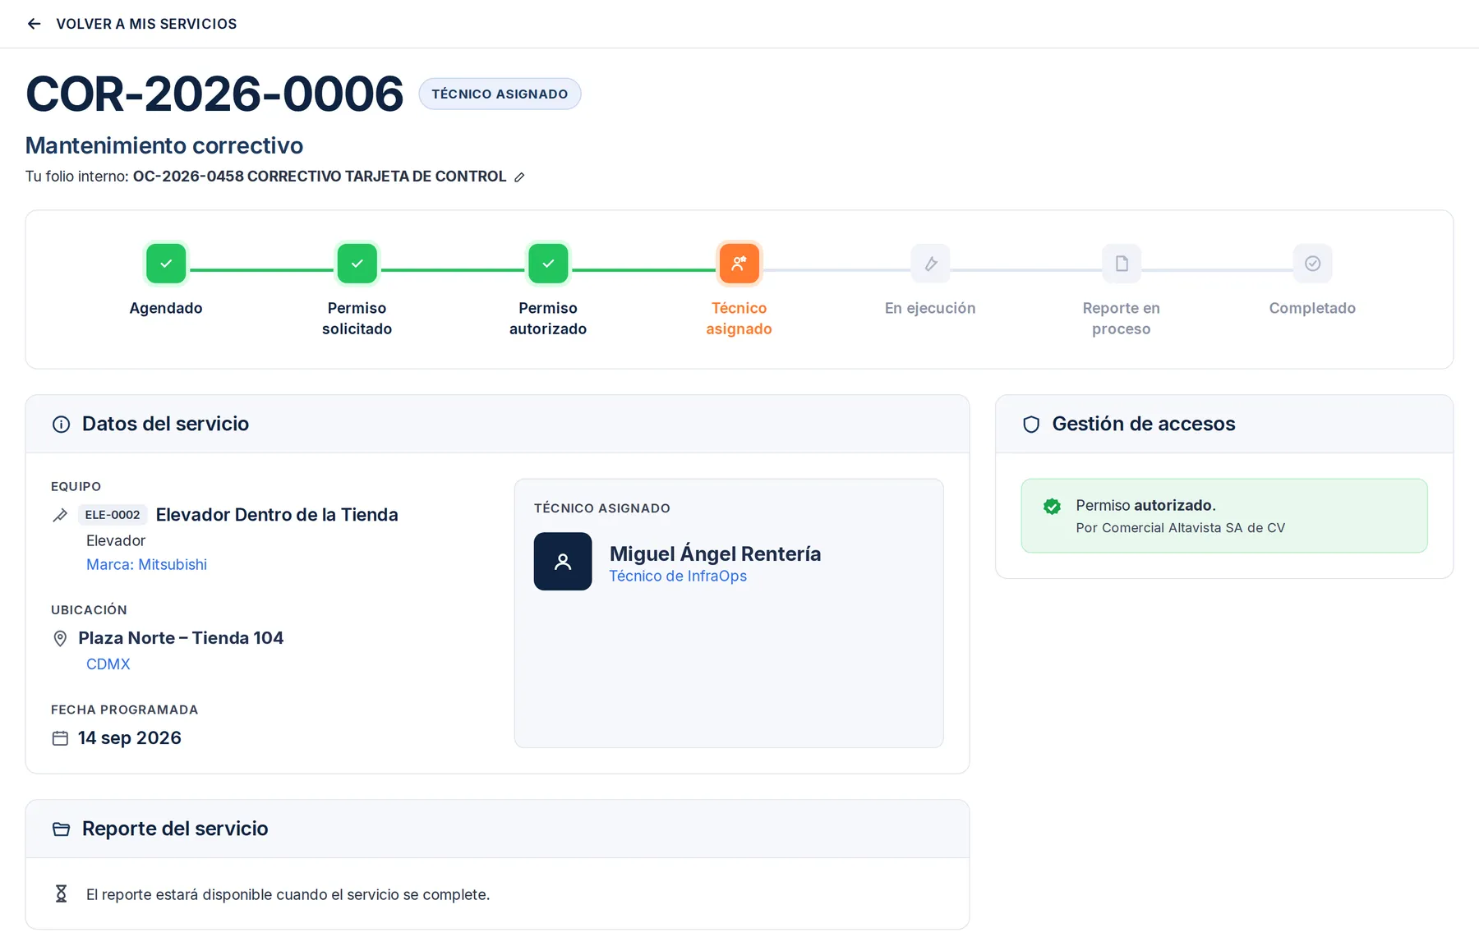Click Elevador Dentro de la Tienda name

coord(277,515)
